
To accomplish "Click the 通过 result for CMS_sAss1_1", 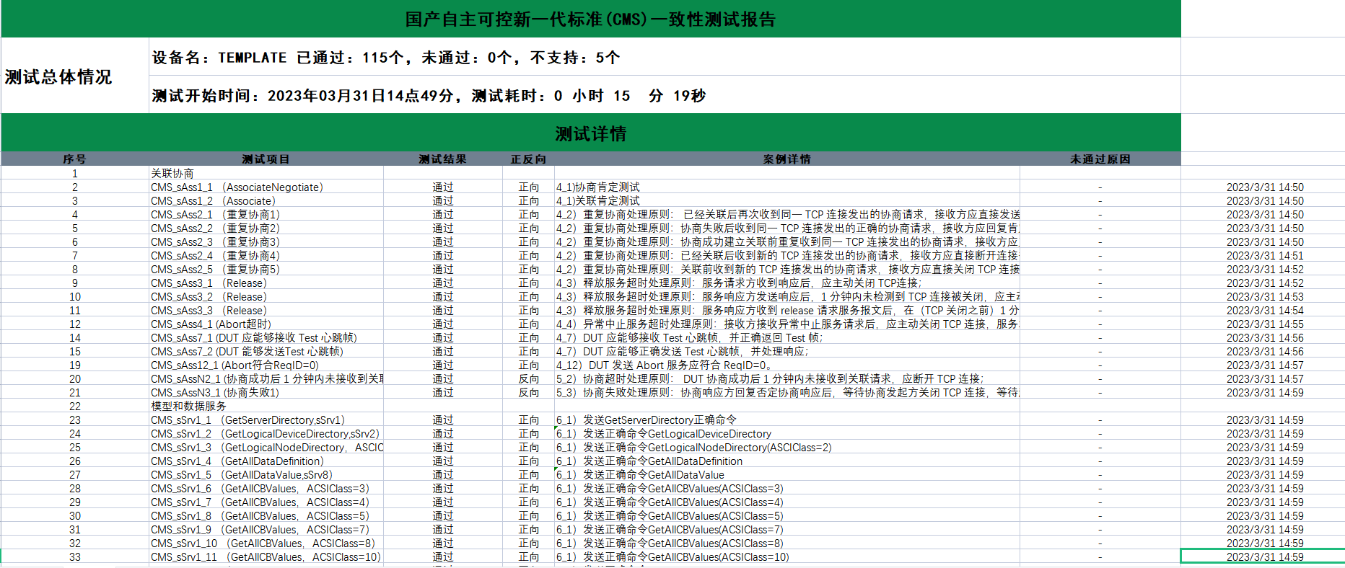I will (x=443, y=187).
